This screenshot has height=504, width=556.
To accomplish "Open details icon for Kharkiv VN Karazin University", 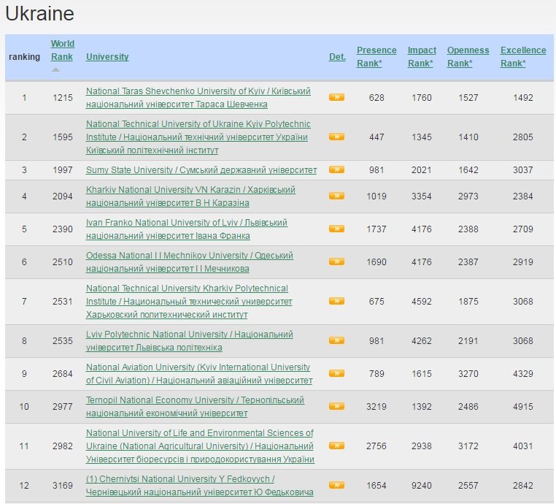I will tap(336, 196).
